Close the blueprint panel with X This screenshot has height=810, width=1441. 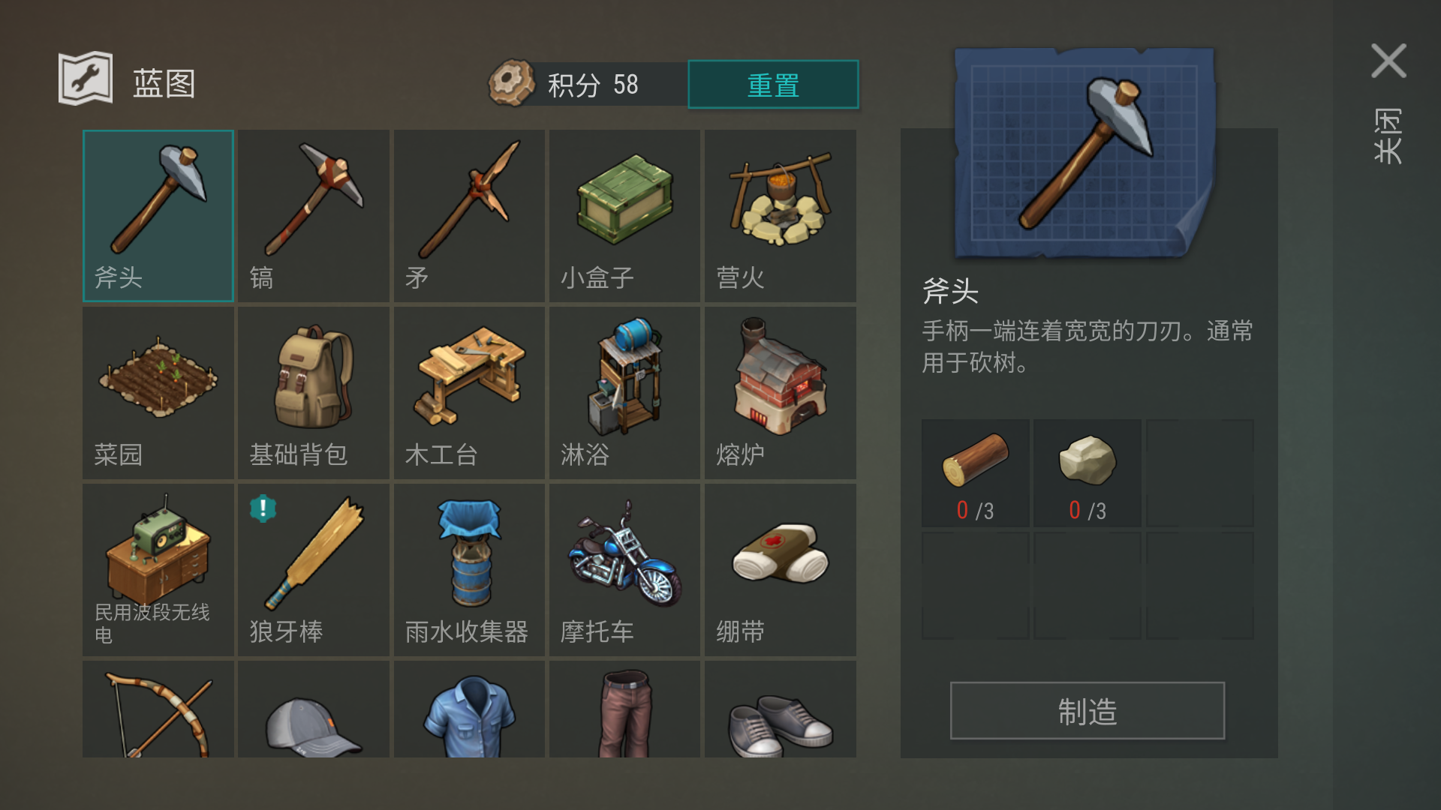pos(1388,61)
